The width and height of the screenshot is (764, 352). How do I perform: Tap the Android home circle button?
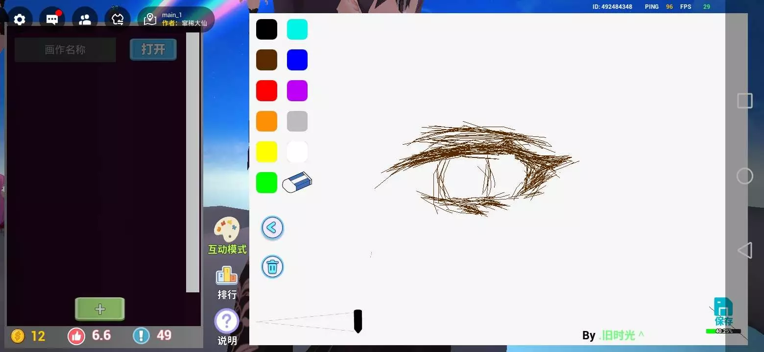tap(744, 176)
